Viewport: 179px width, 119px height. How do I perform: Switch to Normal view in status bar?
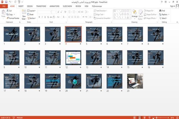(135, 118)
